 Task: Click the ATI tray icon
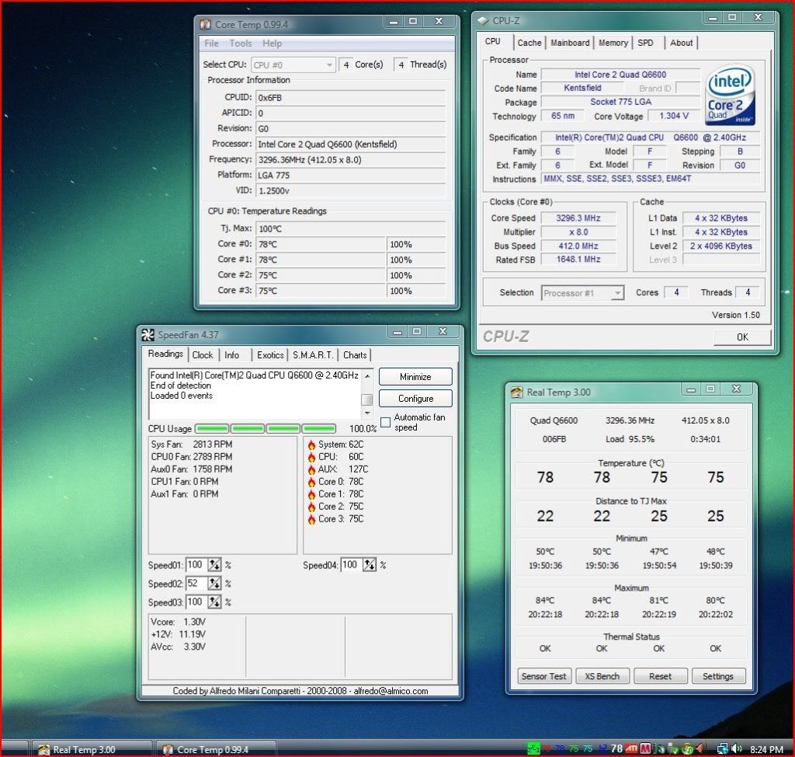click(631, 748)
